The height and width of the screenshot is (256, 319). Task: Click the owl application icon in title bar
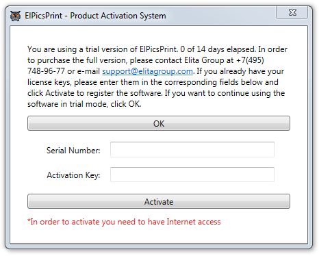pos(15,16)
